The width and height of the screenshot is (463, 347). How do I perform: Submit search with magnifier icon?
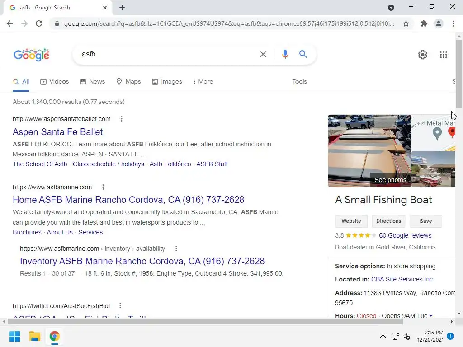pos(303,54)
